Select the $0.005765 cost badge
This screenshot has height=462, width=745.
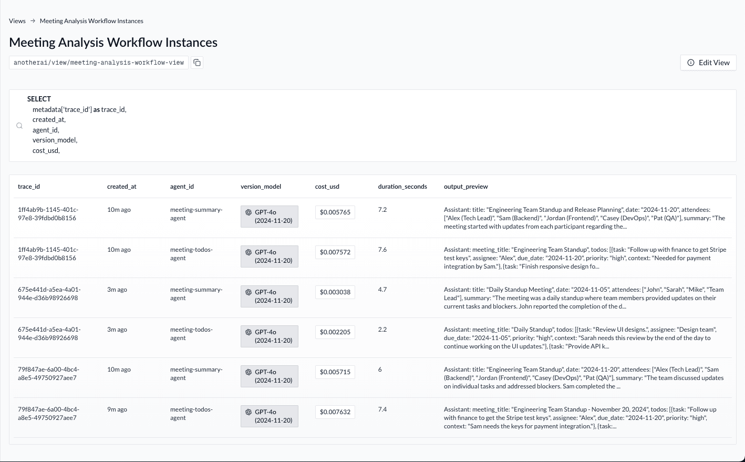[335, 212]
